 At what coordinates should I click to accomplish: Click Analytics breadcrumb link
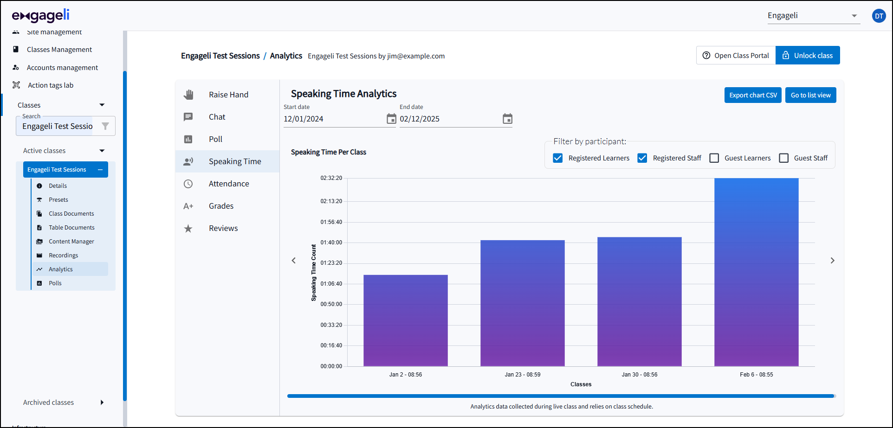[x=286, y=56]
